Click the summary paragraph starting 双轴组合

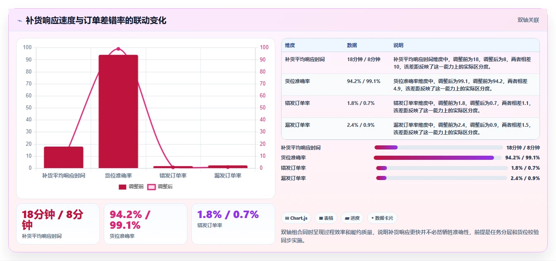click(410, 236)
